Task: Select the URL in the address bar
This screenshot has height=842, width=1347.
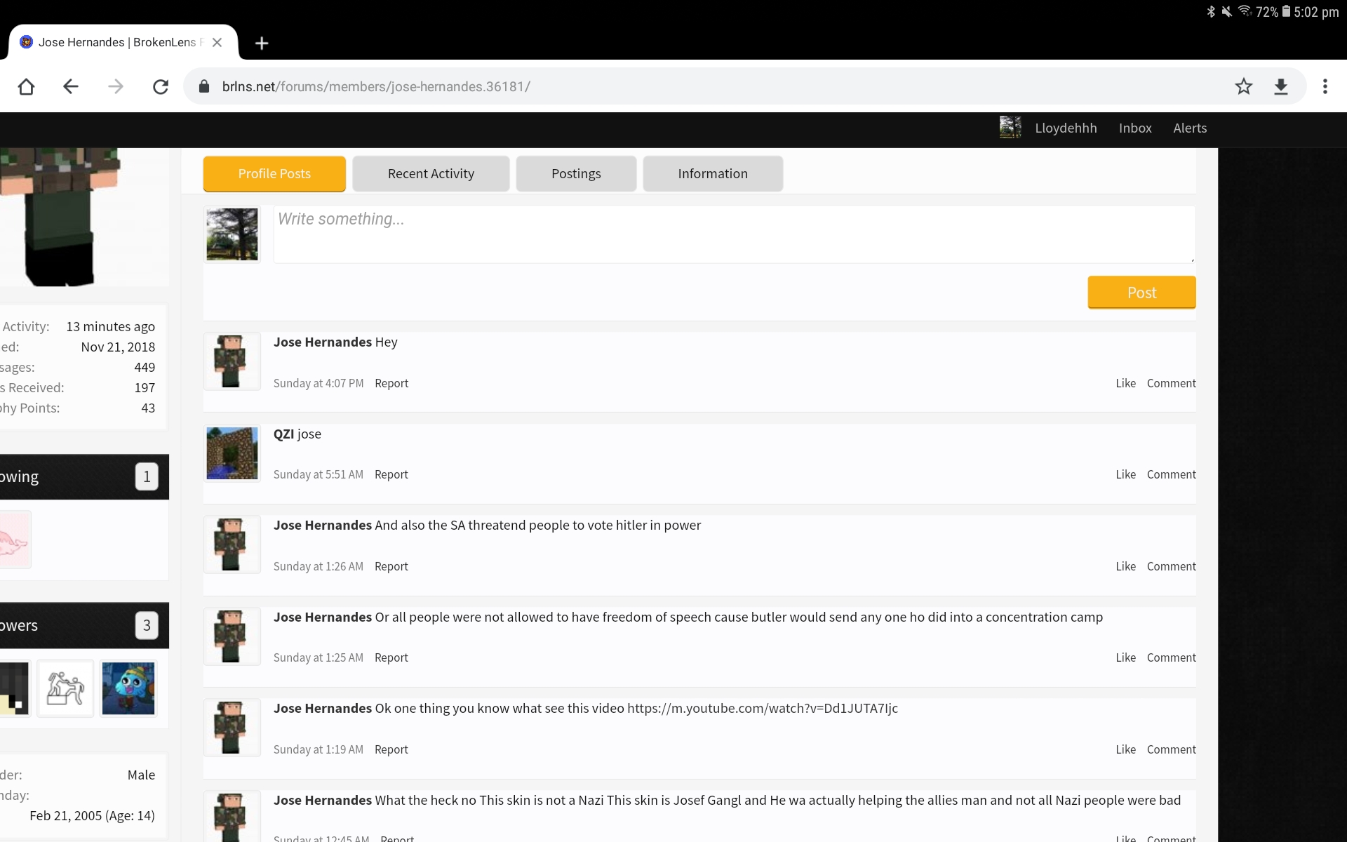Action: tap(376, 86)
